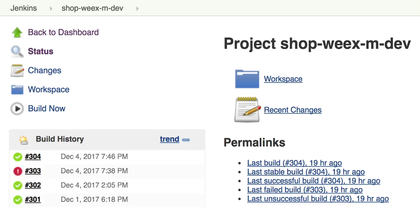Click the large Workspace folder icon
420x209 pixels.
point(247,79)
